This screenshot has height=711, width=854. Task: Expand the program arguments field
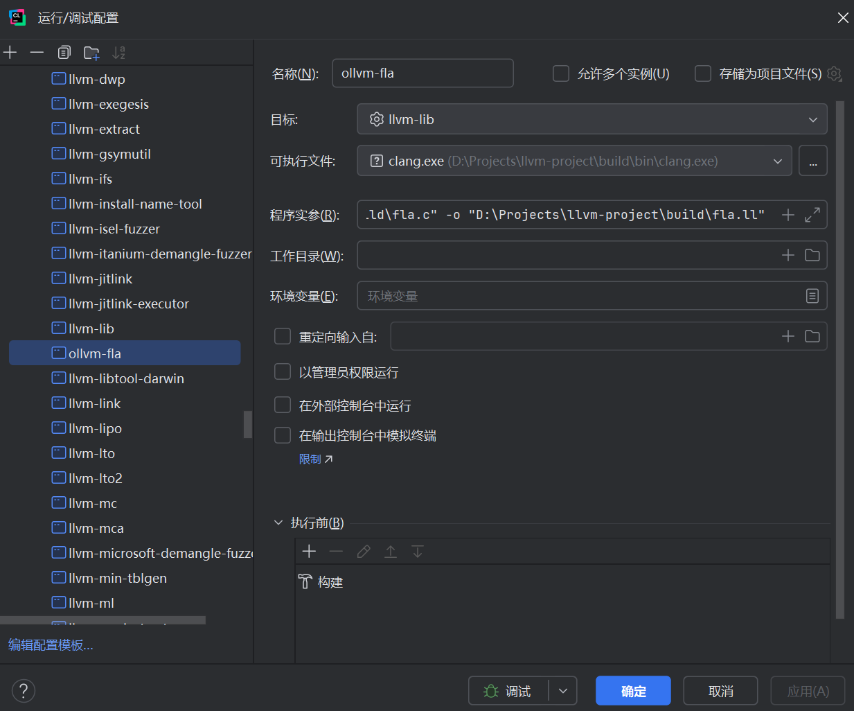pos(812,215)
